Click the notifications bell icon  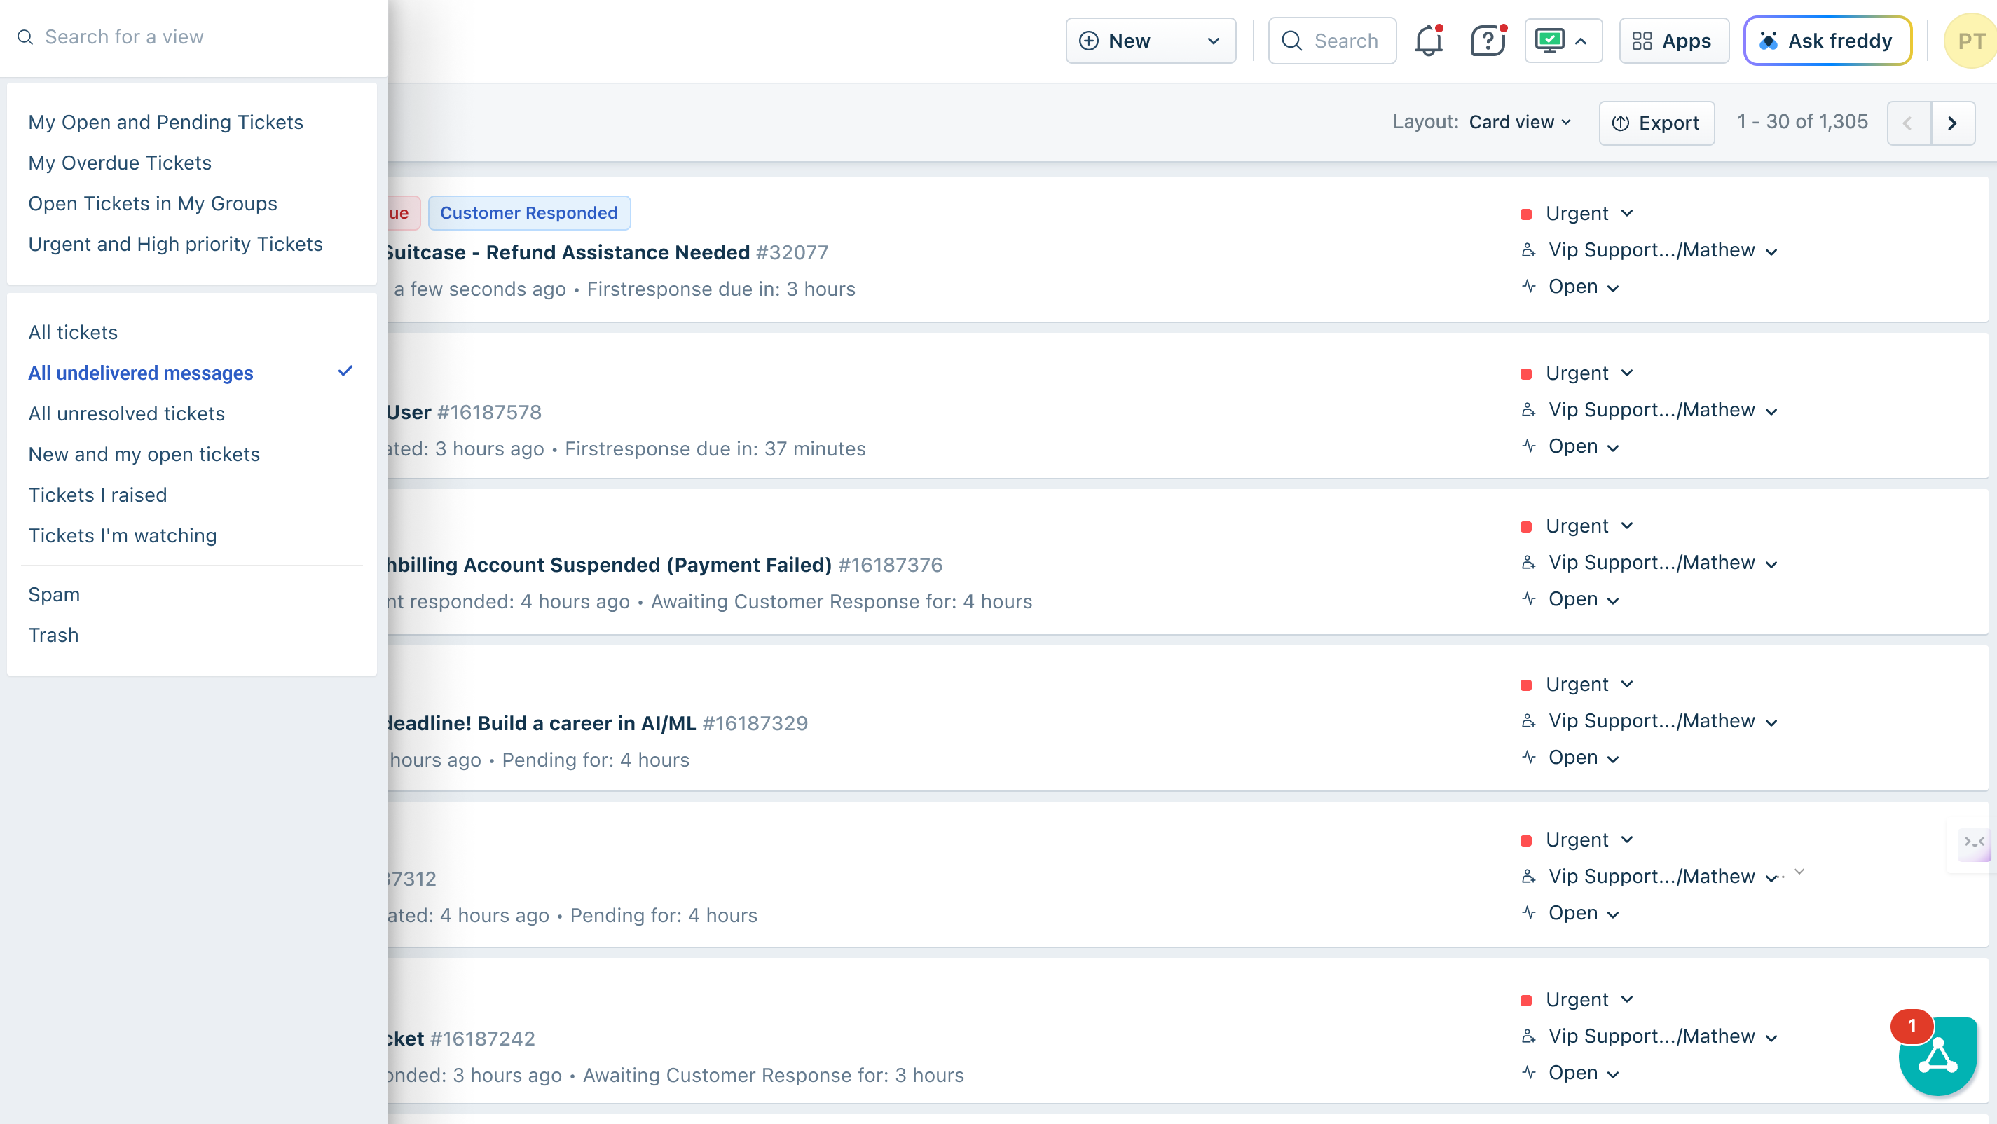[1428, 41]
